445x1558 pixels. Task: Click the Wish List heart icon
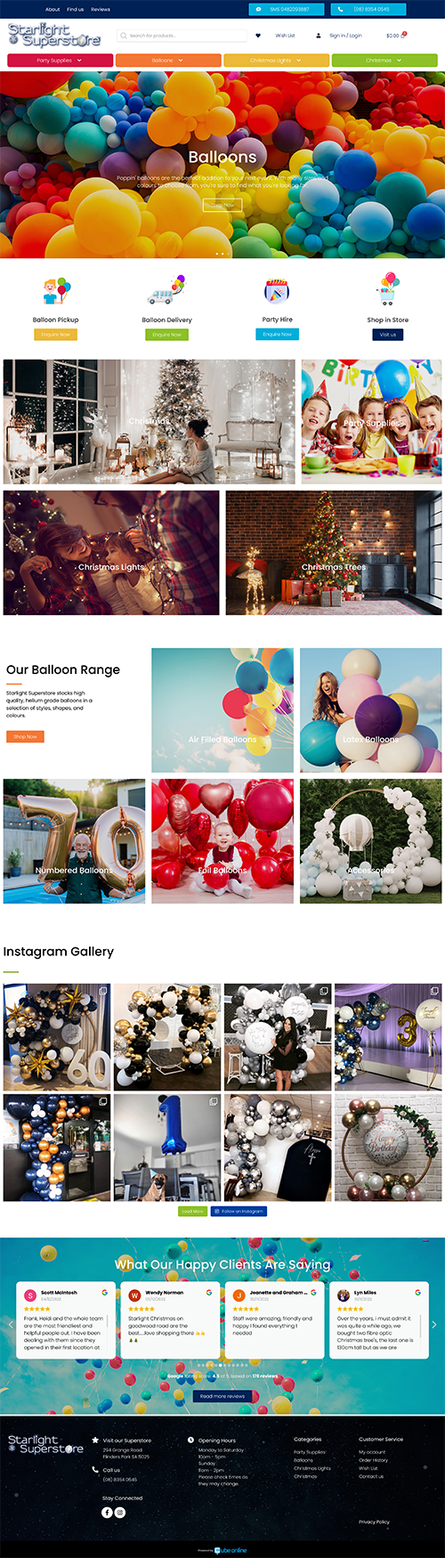click(x=258, y=36)
